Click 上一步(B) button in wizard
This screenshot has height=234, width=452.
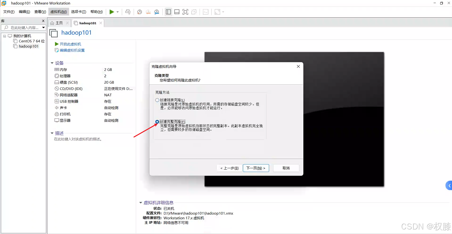coord(229,168)
